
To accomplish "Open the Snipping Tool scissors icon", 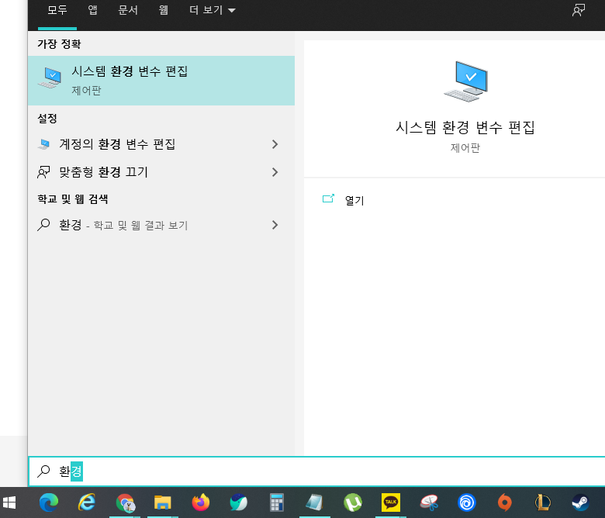I will (429, 502).
